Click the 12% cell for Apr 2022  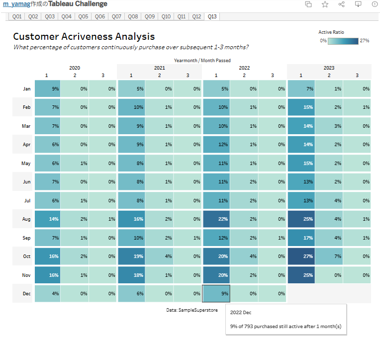pos(216,144)
